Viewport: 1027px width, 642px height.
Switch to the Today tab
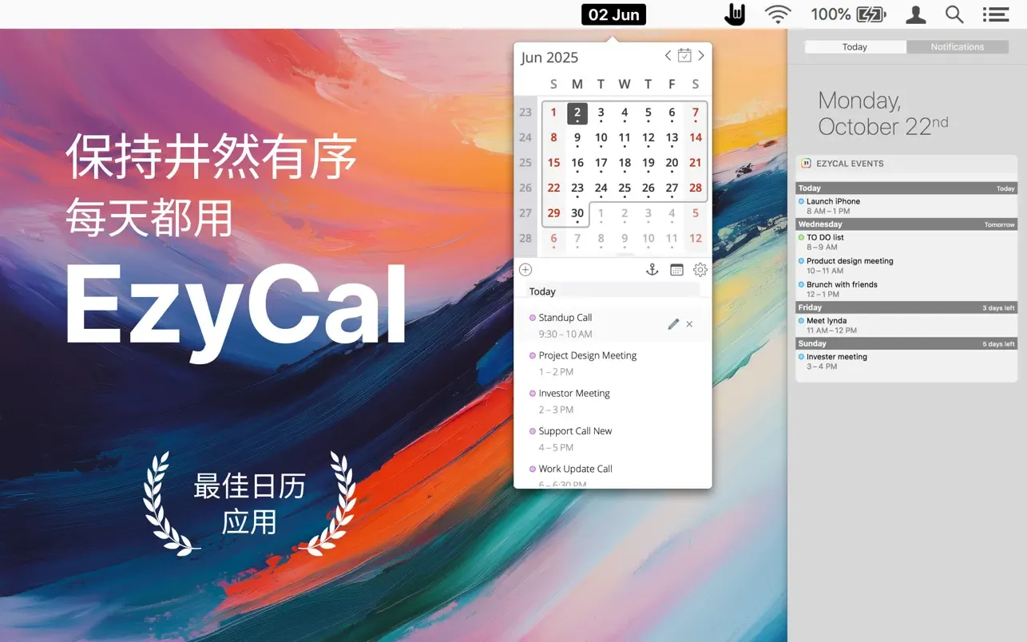855,47
